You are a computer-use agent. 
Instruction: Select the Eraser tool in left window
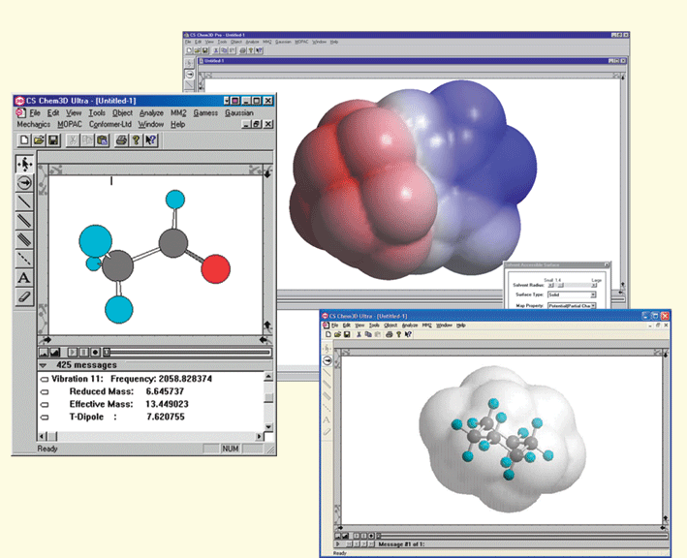pos(24,296)
